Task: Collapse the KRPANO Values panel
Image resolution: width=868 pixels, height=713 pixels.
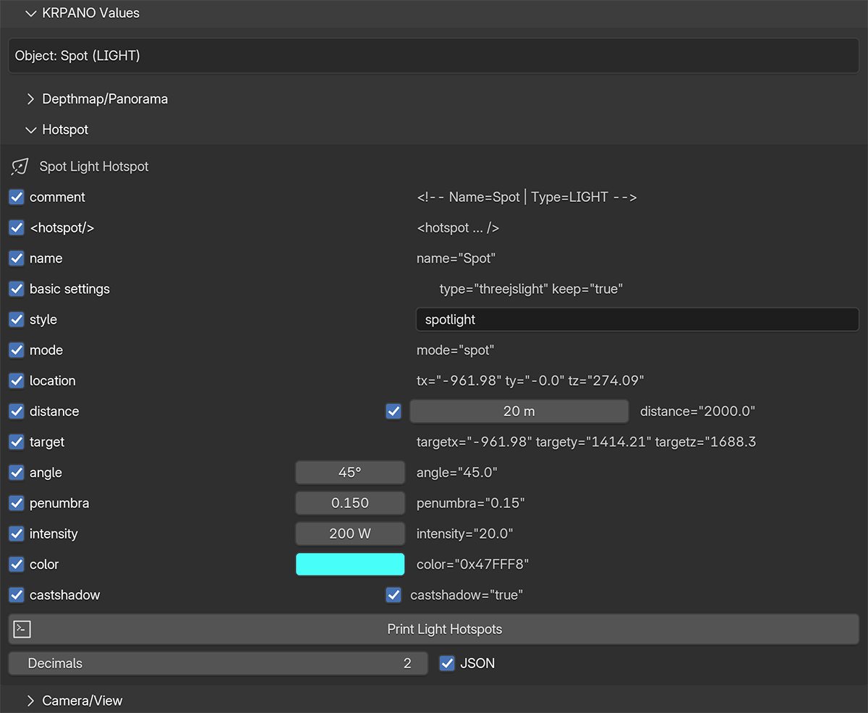Action: [30, 13]
